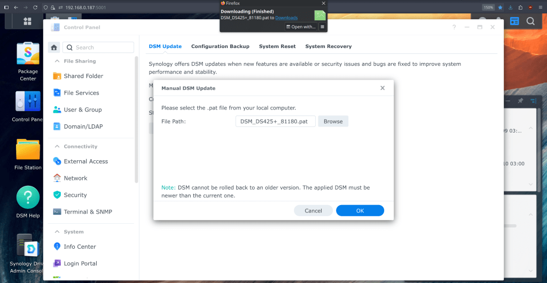
Task: Collapse the System section in sidebar
Action: (57, 232)
